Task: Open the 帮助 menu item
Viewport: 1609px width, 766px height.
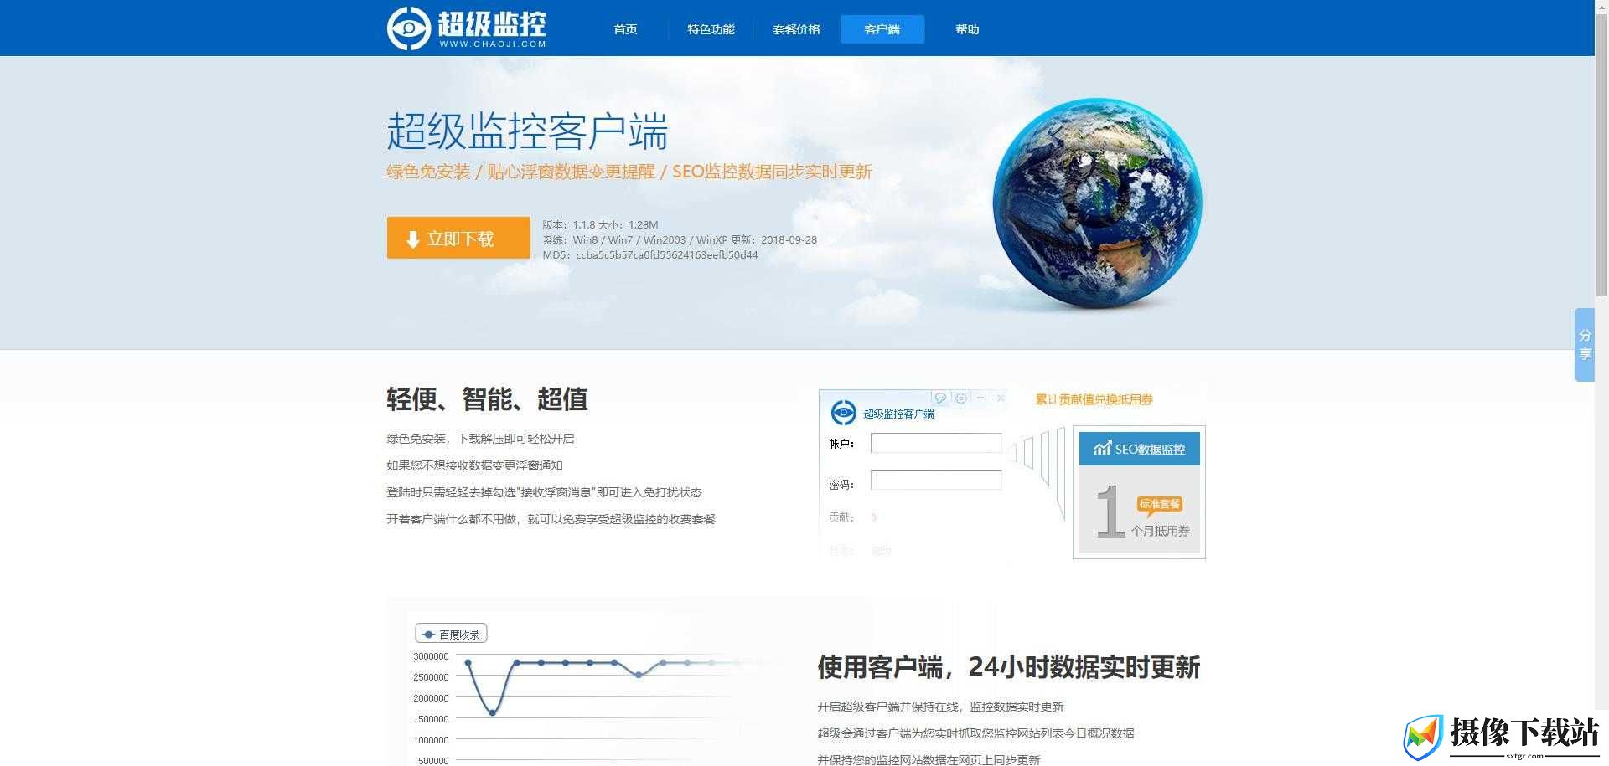Action: (x=967, y=29)
